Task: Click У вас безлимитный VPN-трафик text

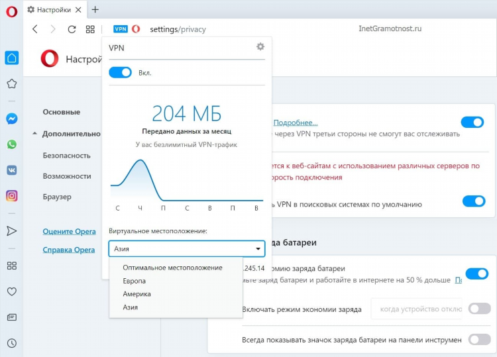Action: point(186,145)
